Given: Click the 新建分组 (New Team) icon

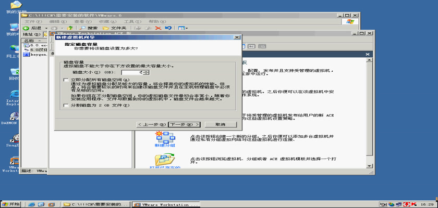Looking at the screenshot, I should 166,138.
